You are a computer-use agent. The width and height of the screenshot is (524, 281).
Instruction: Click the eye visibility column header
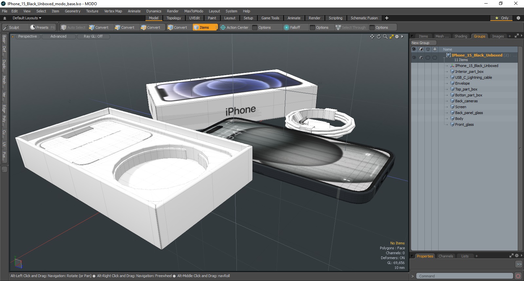(x=414, y=49)
